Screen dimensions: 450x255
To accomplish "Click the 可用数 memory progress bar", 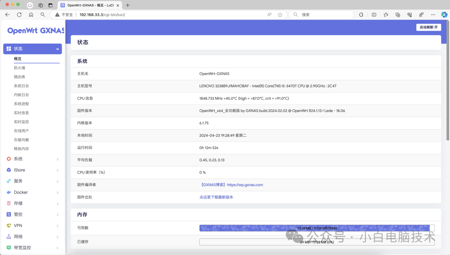I will (x=317, y=228).
